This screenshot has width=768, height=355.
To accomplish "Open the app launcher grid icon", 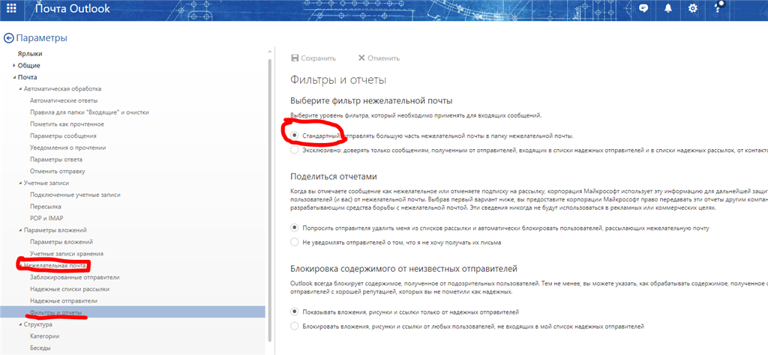I will (11, 8).
